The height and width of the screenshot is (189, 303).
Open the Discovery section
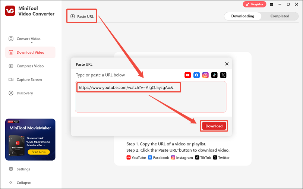coord(30,93)
